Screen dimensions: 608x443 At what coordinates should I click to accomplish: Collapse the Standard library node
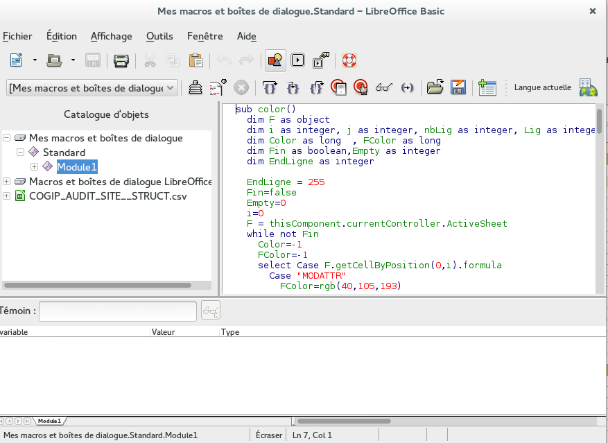tap(20, 152)
